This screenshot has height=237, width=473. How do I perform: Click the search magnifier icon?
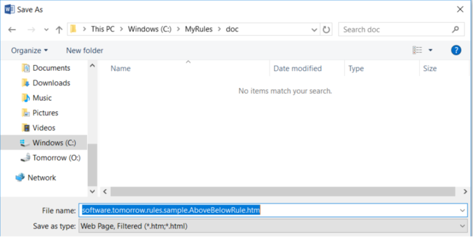click(x=456, y=29)
